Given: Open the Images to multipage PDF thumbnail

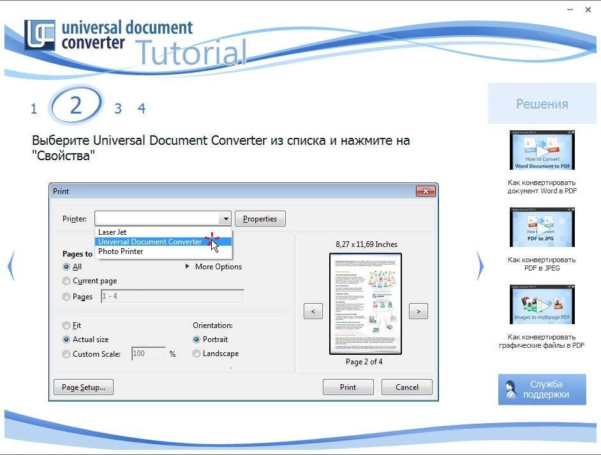Looking at the screenshot, I should tap(542, 304).
